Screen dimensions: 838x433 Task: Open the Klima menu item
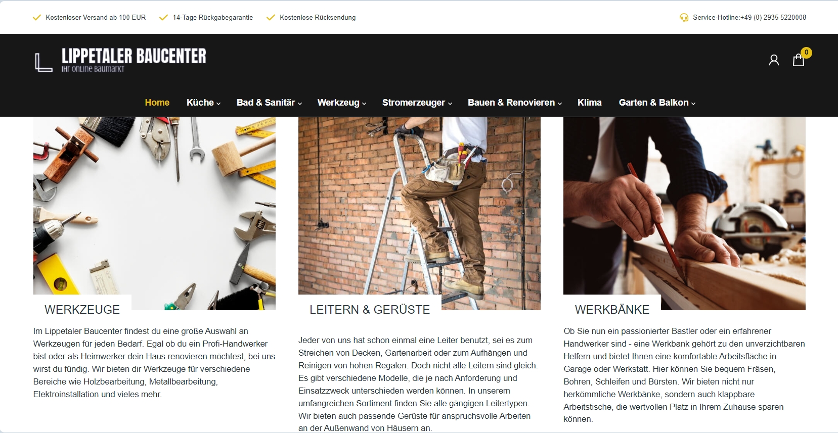pos(590,103)
